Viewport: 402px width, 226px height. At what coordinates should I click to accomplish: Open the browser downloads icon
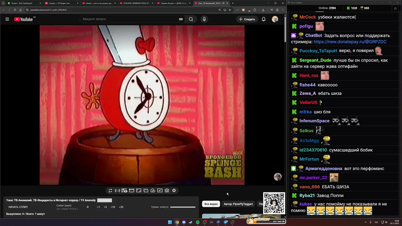pyautogui.click(x=263, y=10)
